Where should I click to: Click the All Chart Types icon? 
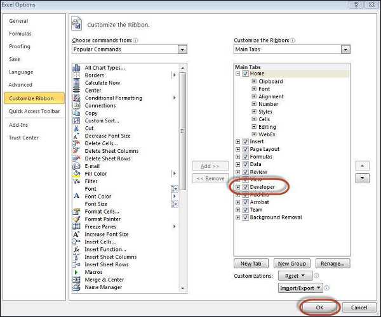[76, 68]
